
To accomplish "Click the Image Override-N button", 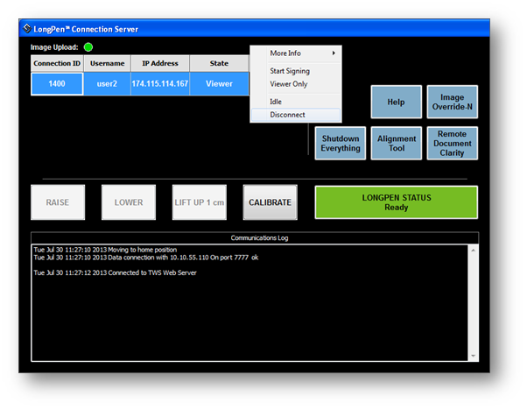I will 453,102.
